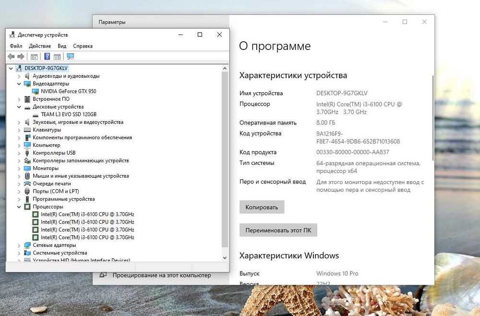Click the Back arrow in Device Manager toolbar

pos(11,56)
